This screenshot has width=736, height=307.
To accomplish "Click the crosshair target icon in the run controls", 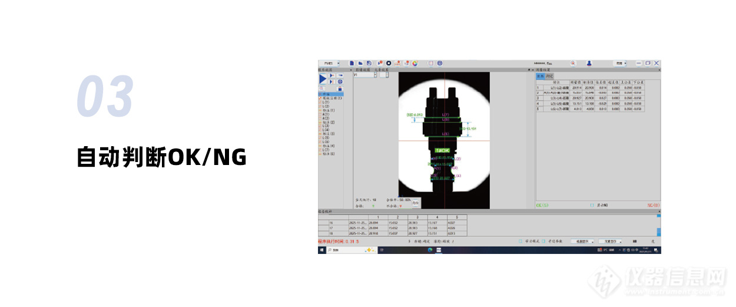I will pyautogui.click(x=340, y=81).
